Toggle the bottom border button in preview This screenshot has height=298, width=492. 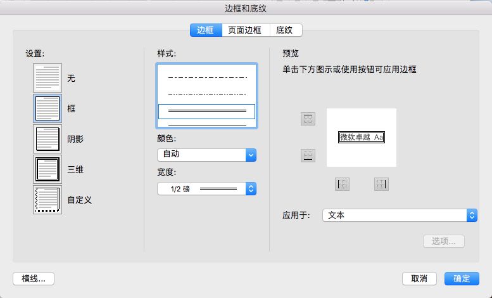(308, 155)
